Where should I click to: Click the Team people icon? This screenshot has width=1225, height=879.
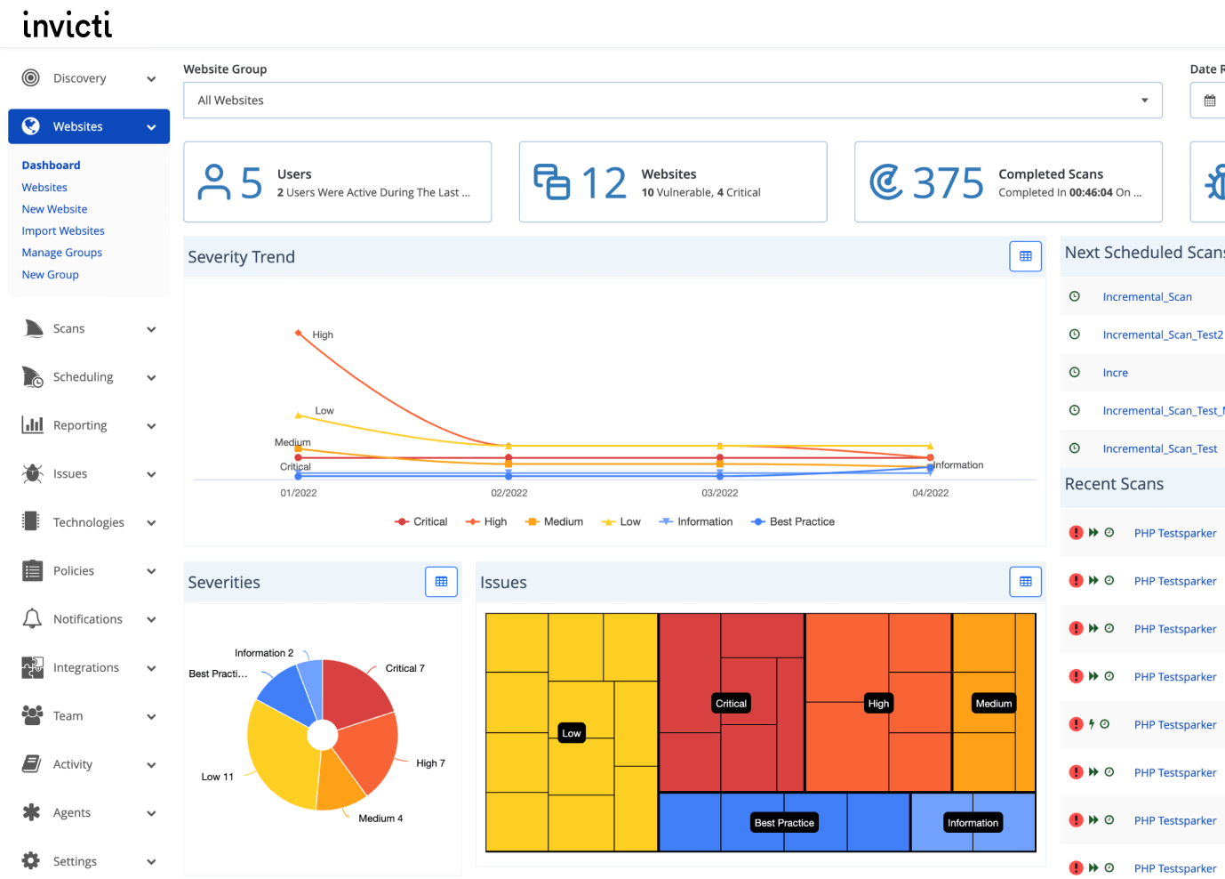pyautogui.click(x=33, y=715)
